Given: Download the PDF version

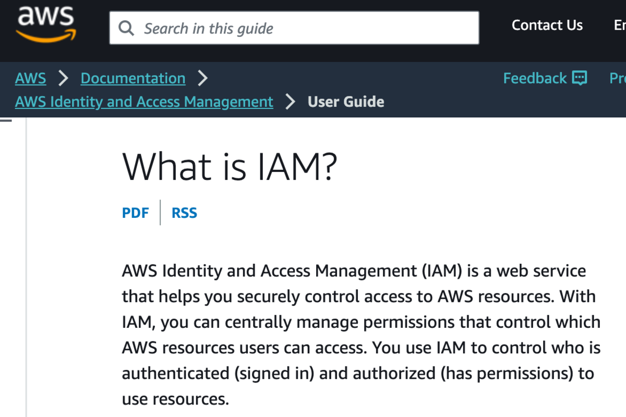Looking at the screenshot, I should (136, 213).
